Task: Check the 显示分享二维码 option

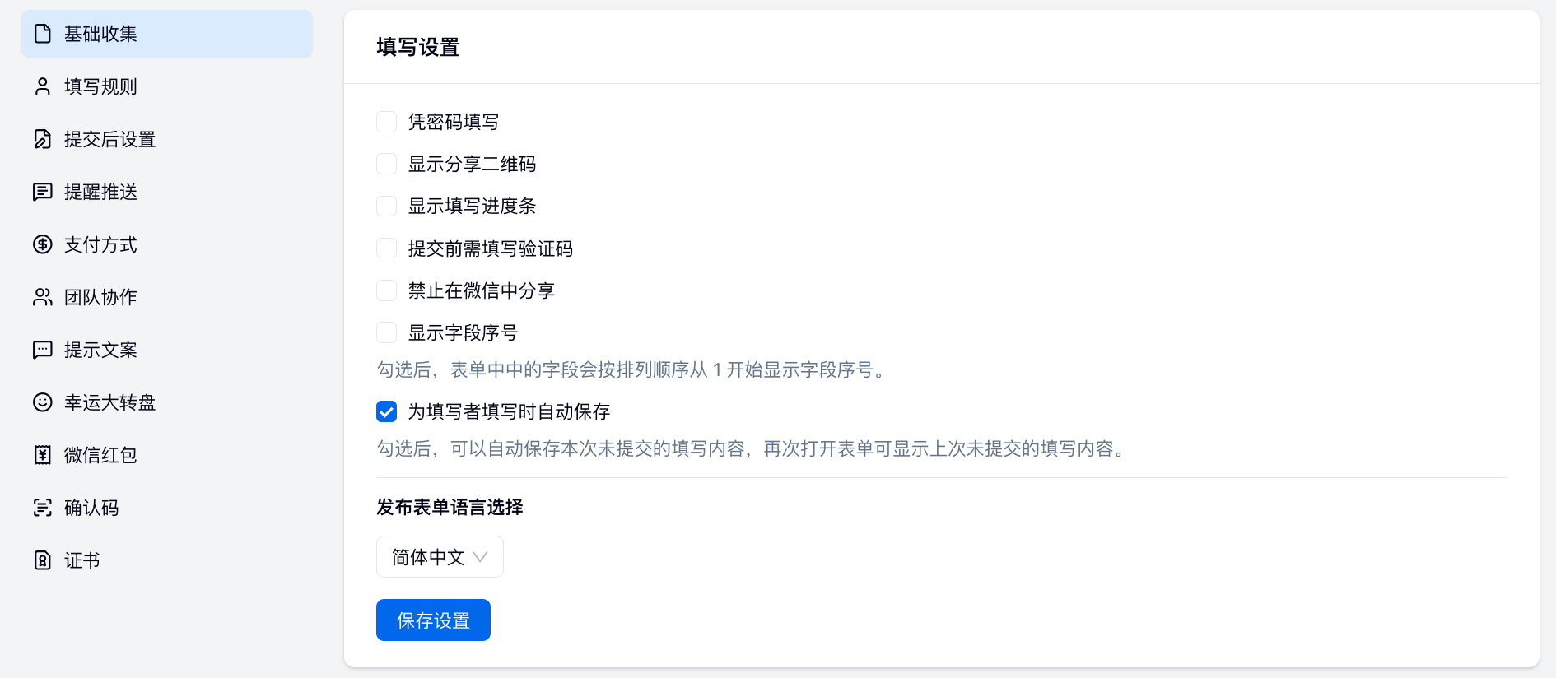Action: (x=387, y=165)
